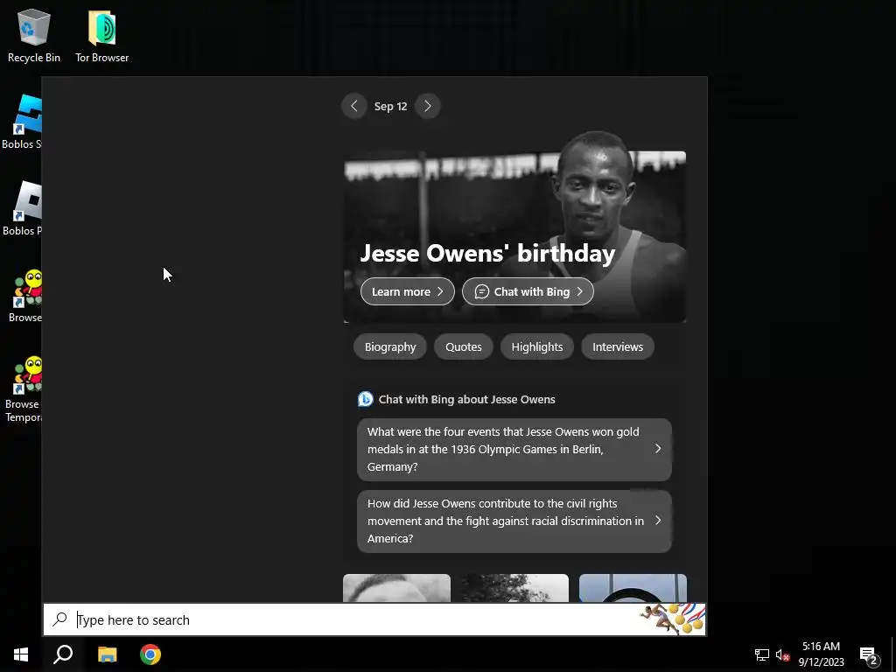Go to the next day arrow

point(427,106)
